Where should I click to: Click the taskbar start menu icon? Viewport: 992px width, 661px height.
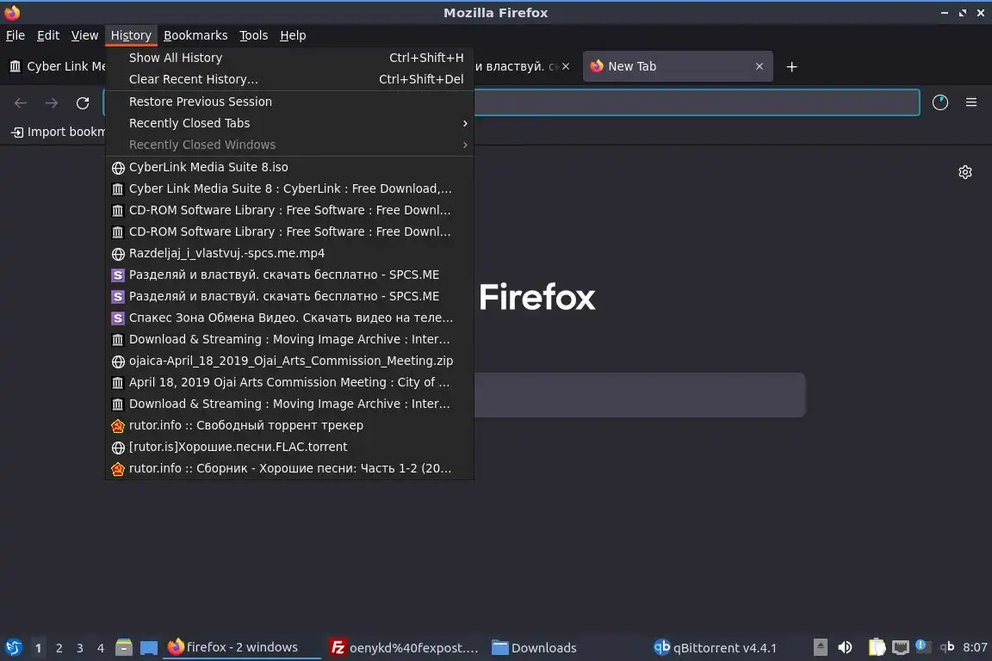click(13, 647)
